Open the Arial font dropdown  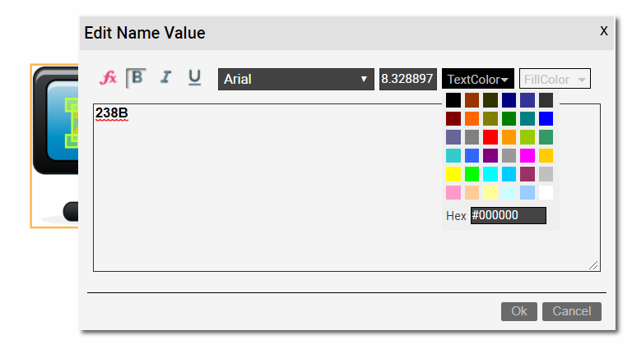pyautogui.click(x=295, y=79)
